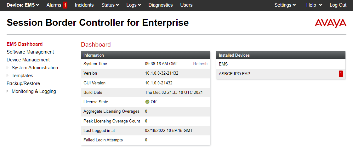Open the Status dropdown menu

tap(110, 5)
